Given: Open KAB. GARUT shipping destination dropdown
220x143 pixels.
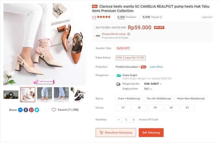Looking at the screenshot, I should (153, 84).
